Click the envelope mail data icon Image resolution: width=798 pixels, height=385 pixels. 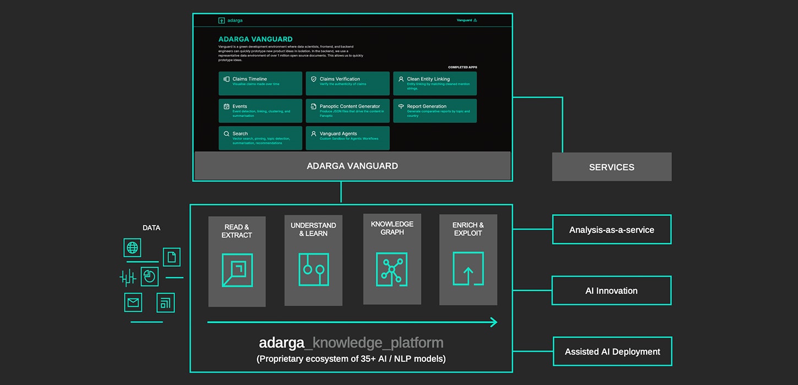click(x=133, y=302)
